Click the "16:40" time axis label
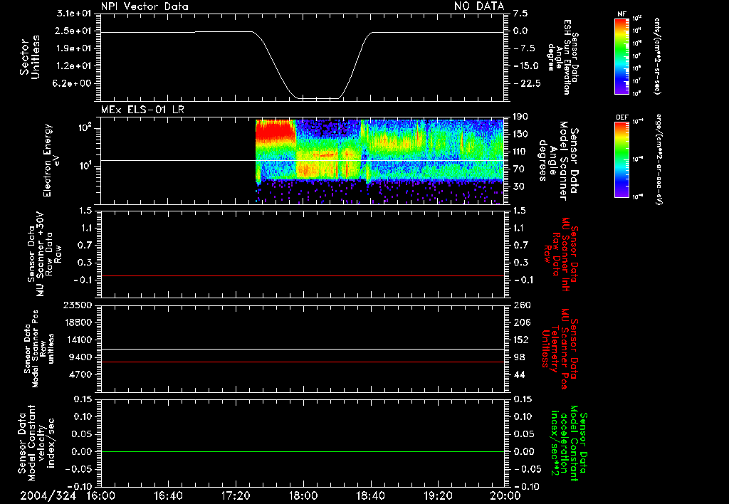 click(168, 495)
